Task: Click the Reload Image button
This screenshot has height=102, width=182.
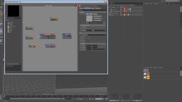Action: pos(98,16)
